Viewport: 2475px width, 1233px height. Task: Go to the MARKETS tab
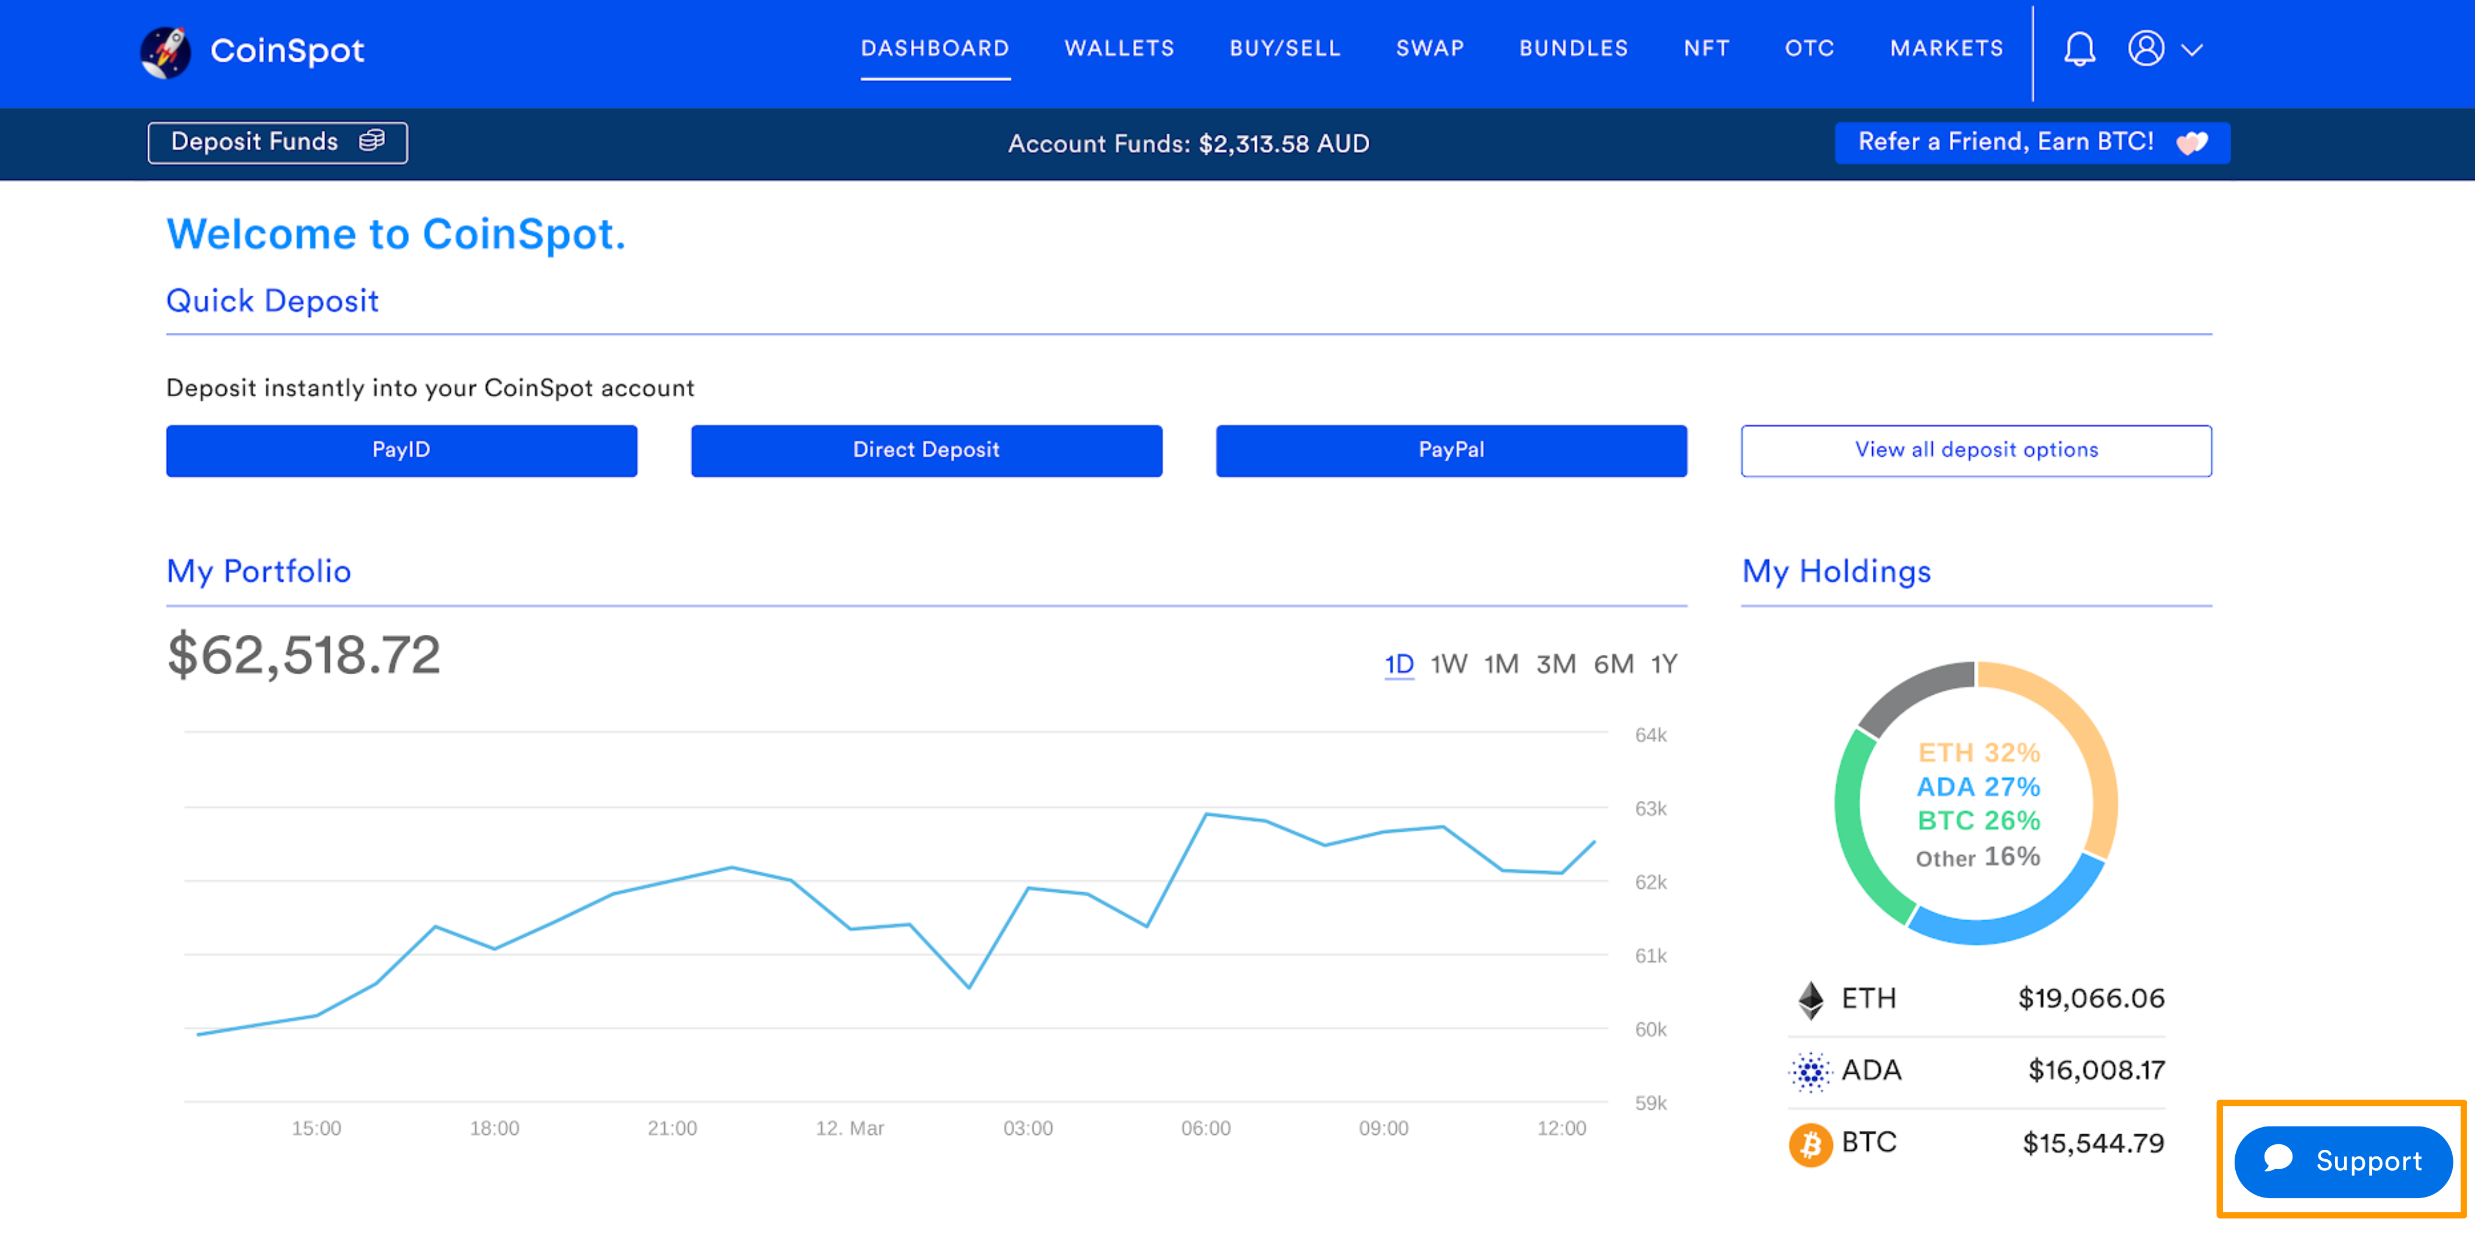(x=1947, y=48)
